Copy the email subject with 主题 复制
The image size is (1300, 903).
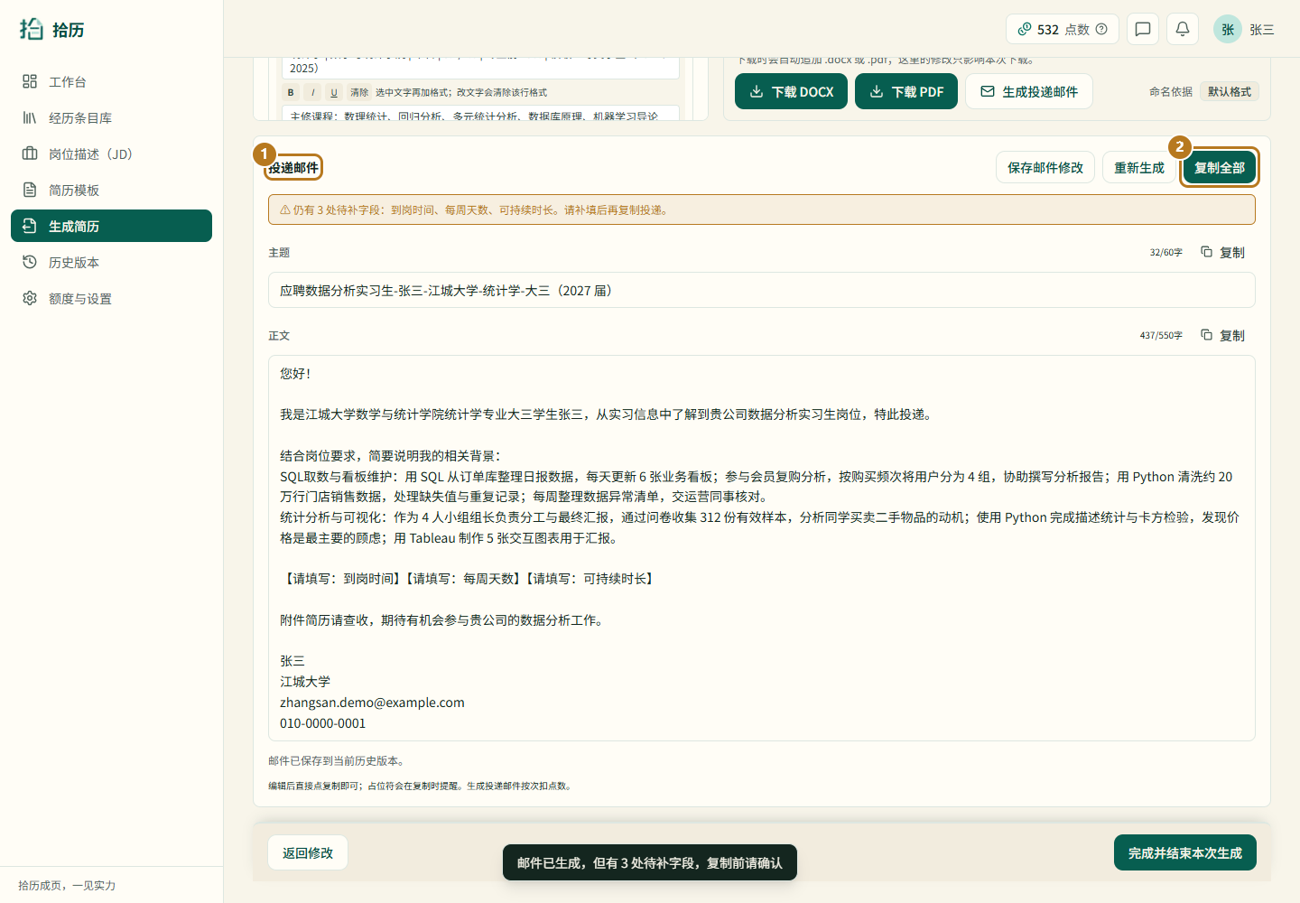(x=1223, y=252)
